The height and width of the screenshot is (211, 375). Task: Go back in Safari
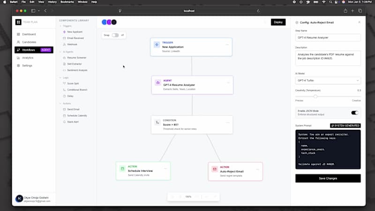[45, 11]
